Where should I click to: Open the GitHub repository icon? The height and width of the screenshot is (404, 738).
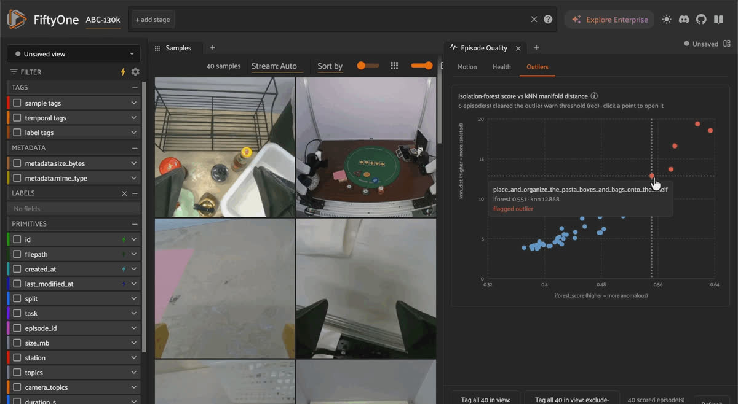click(x=701, y=20)
